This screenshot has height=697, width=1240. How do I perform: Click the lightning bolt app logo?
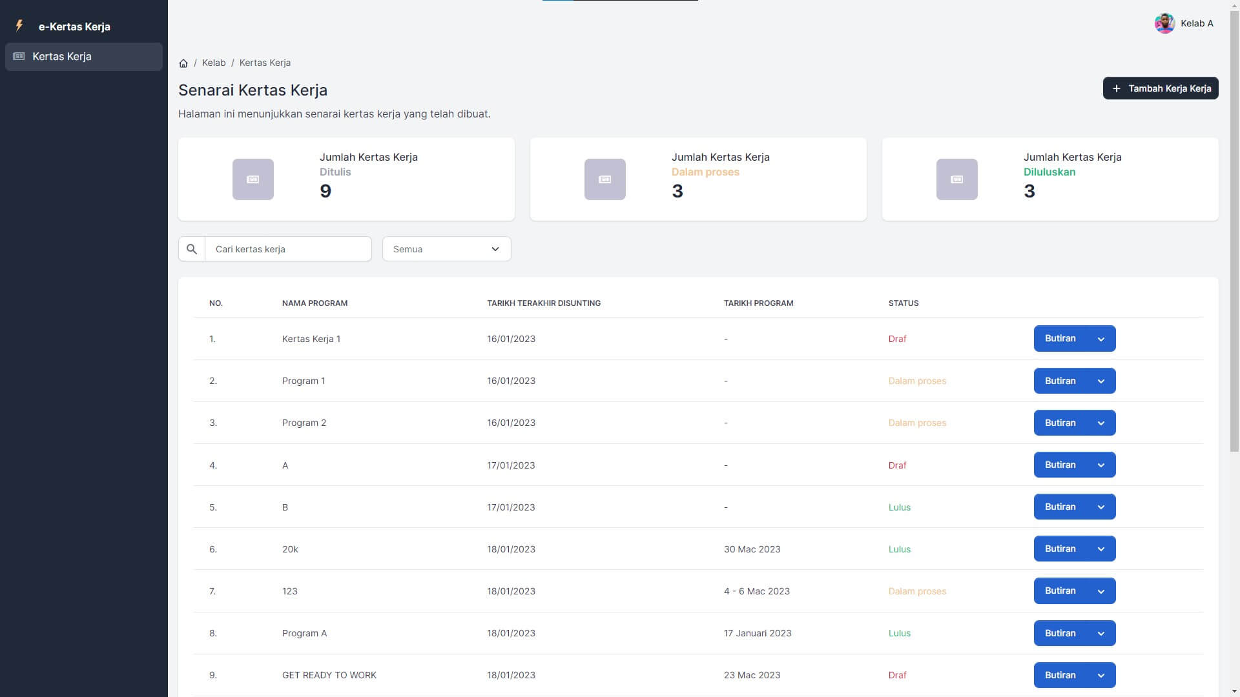(x=19, y=26)
